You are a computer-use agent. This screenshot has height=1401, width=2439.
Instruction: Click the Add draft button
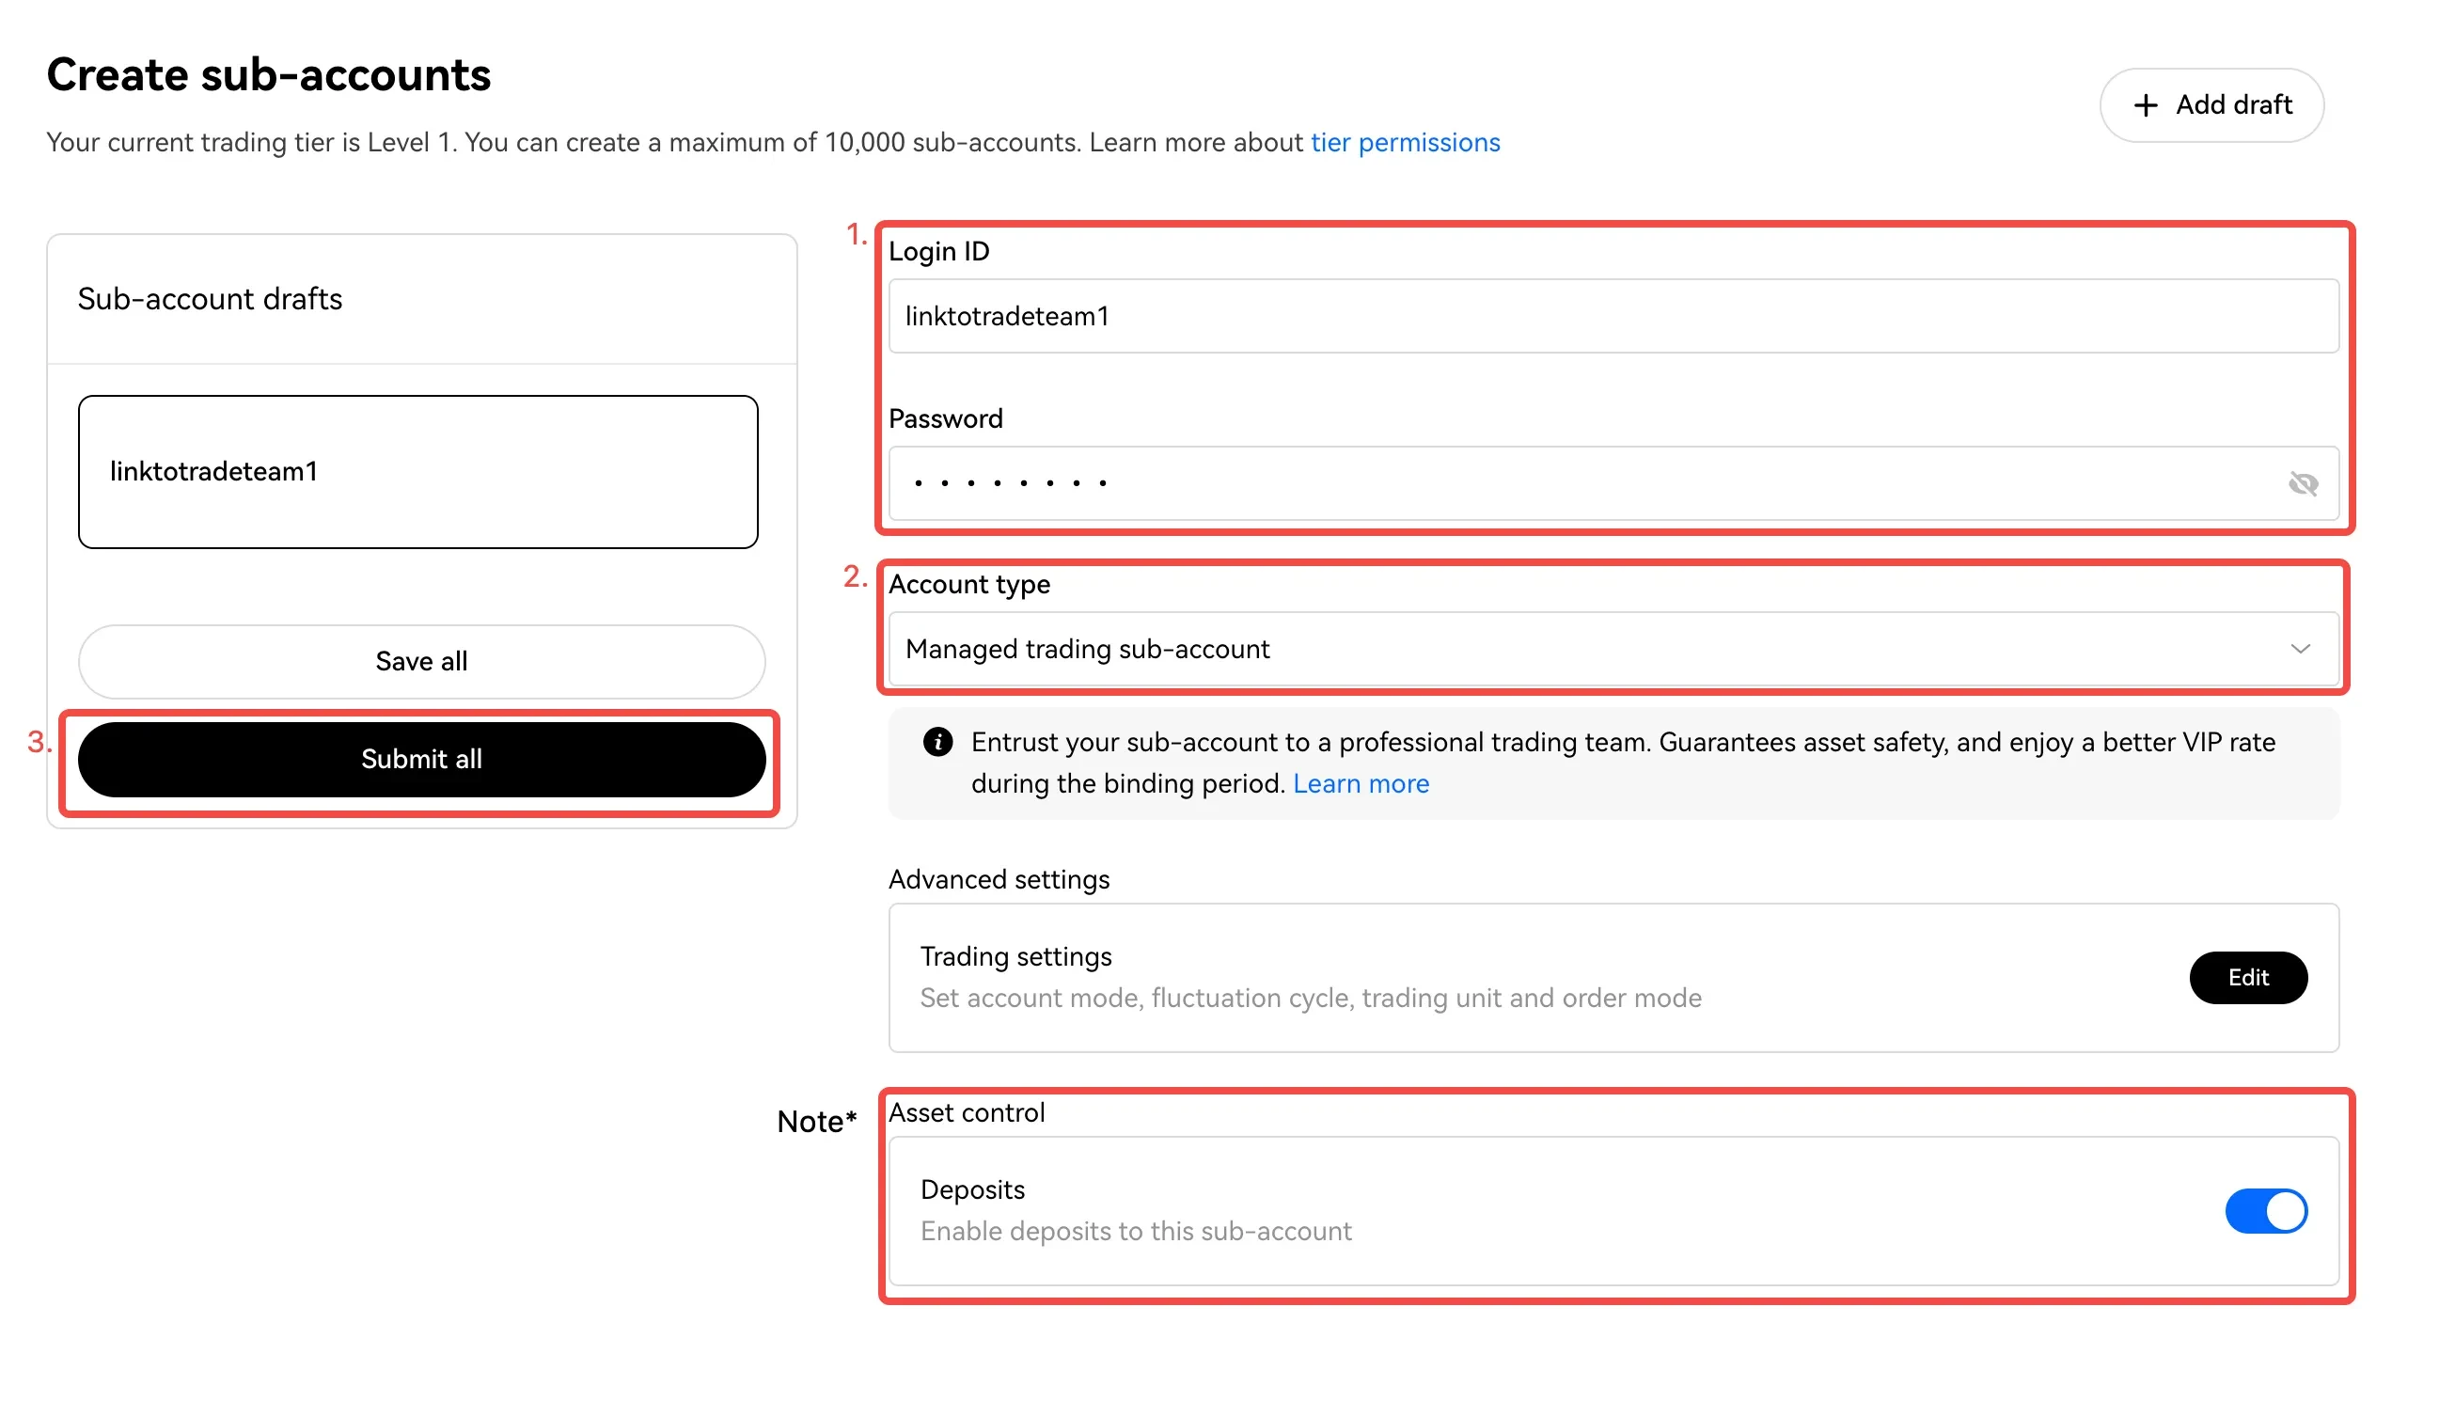(2211, 105)
